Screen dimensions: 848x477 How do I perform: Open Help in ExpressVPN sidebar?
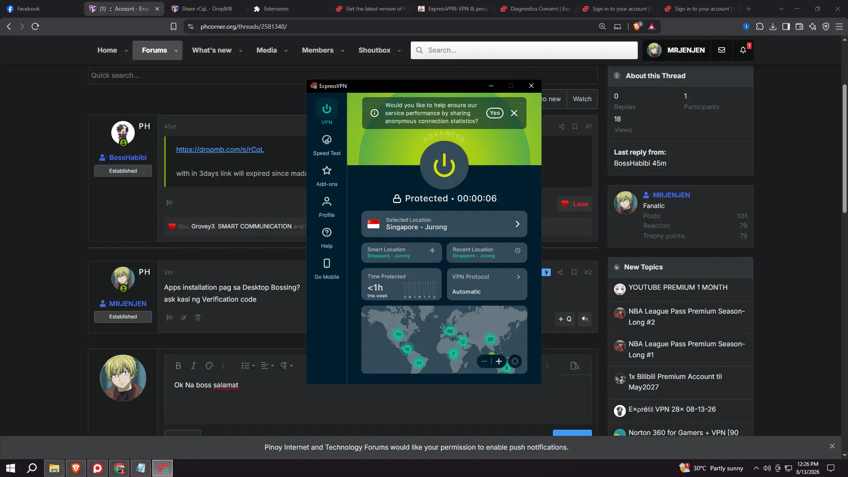(x=326, y=238)
